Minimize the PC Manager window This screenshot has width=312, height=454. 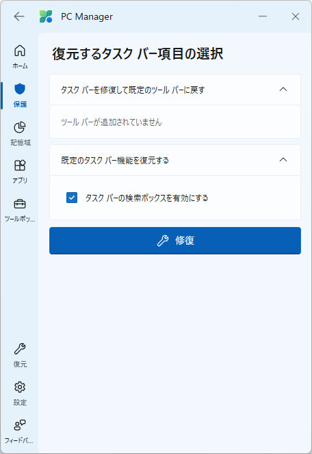(263, 16)
